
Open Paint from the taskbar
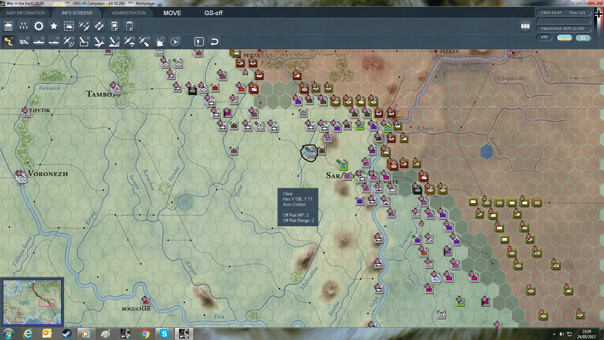click(x=106, y=334)
